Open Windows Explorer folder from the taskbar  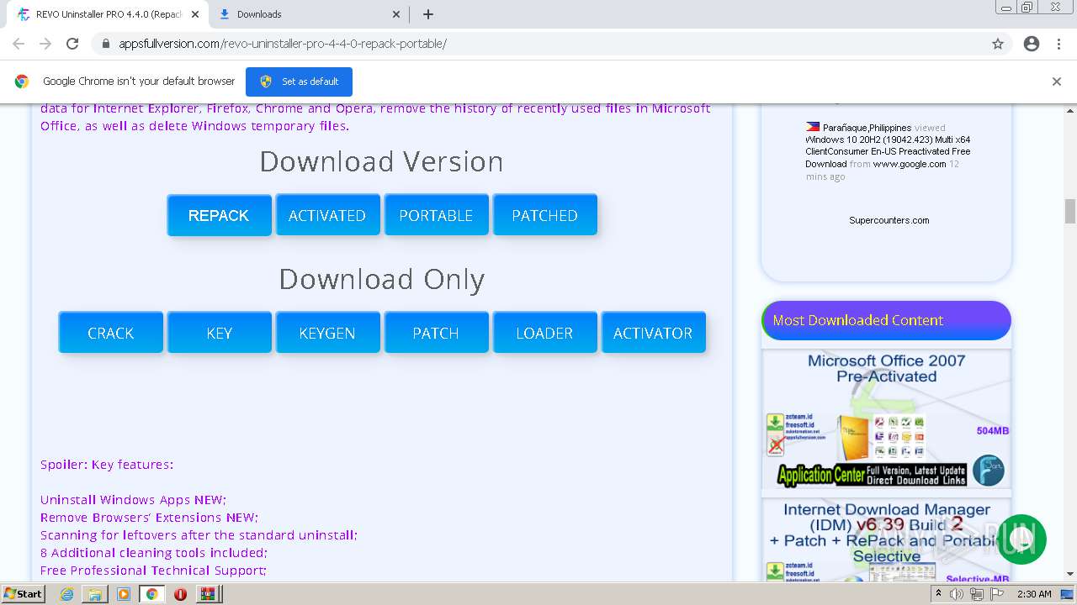[x=95, y=594]
